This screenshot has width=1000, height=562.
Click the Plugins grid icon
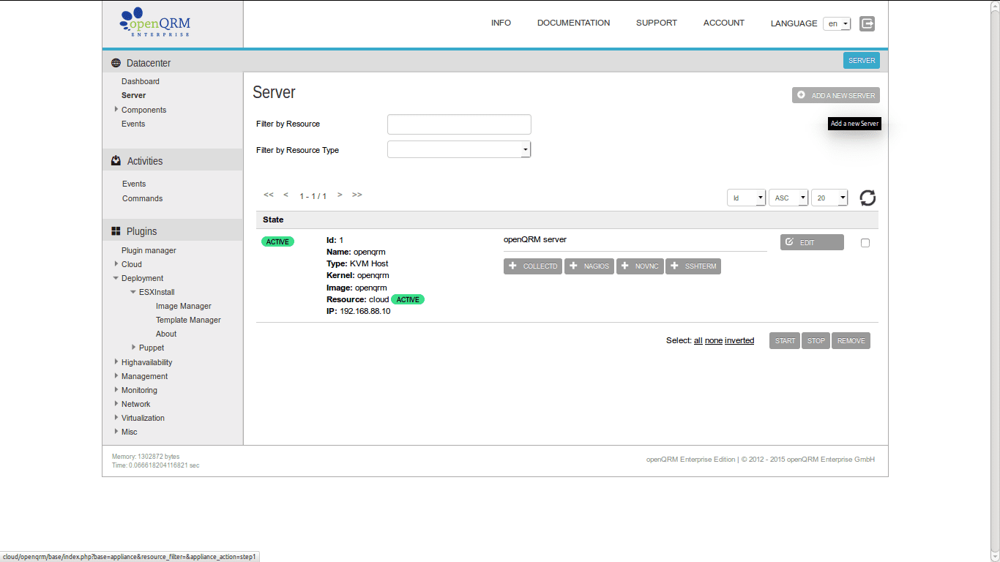[116, 231]
